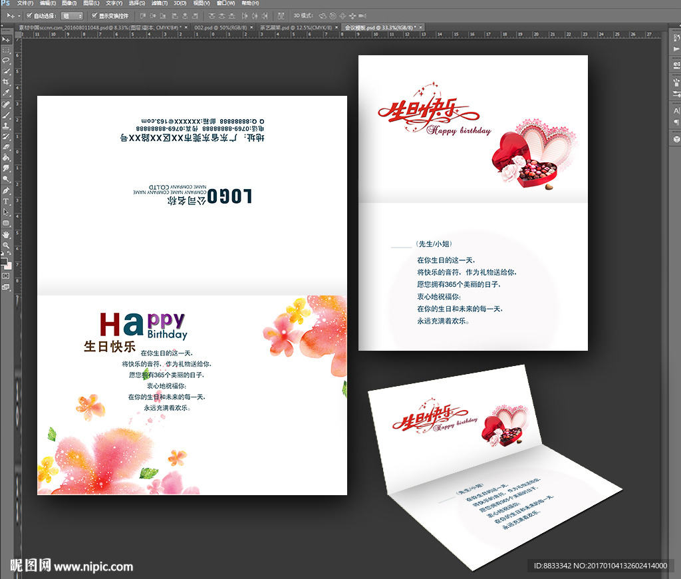Select the Move tool in the toolbox

click(6, 39)
